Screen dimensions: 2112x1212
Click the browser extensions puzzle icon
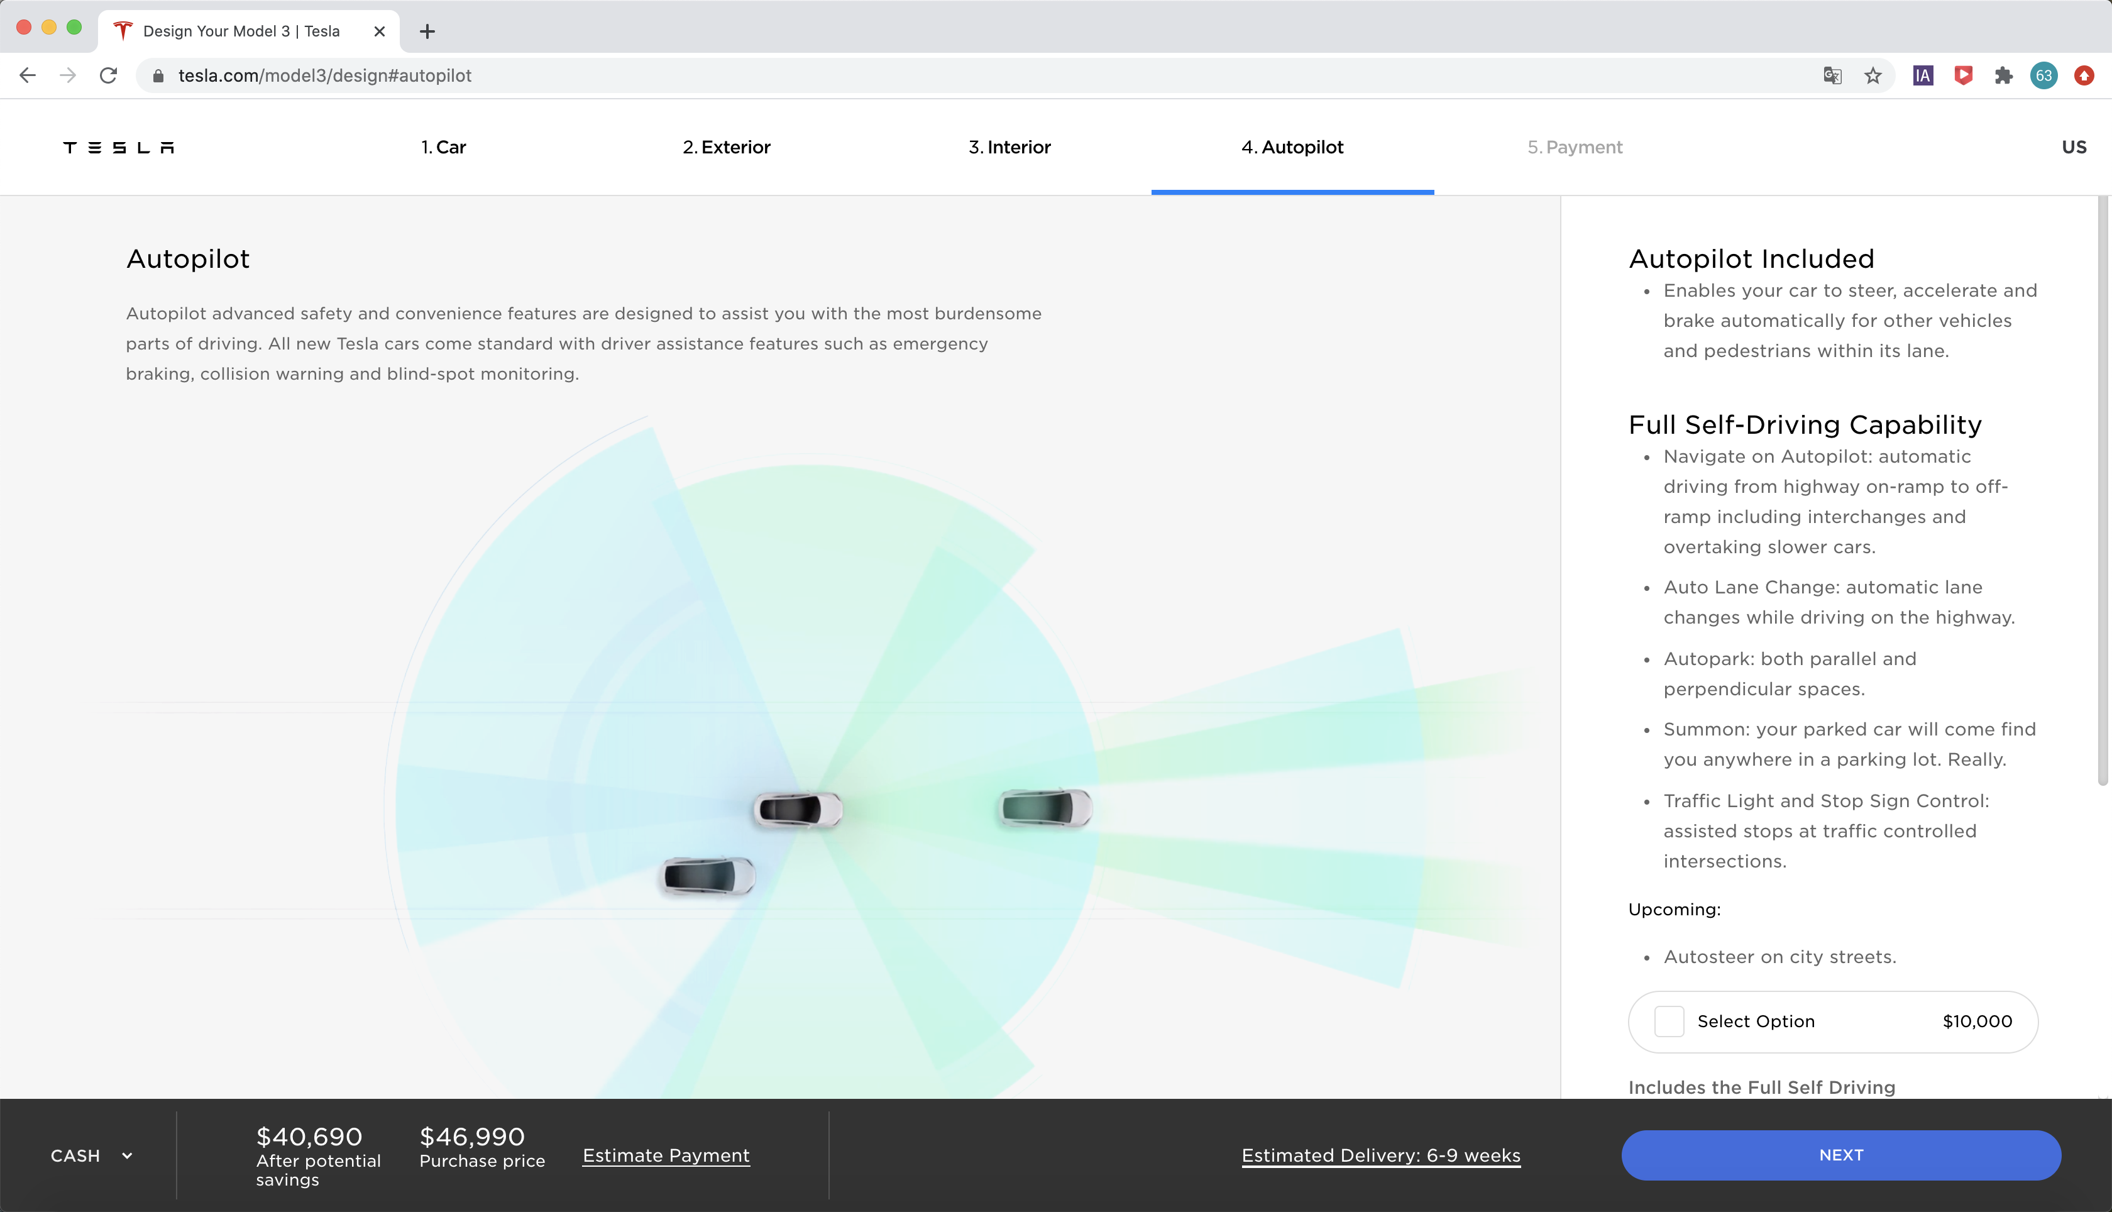click(x=2003, y=75)
